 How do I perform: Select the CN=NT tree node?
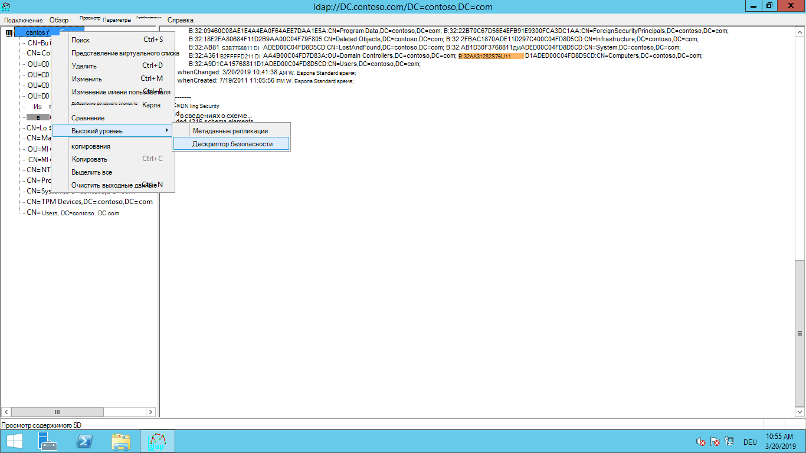pyautogui.click(x=39, y=170)
